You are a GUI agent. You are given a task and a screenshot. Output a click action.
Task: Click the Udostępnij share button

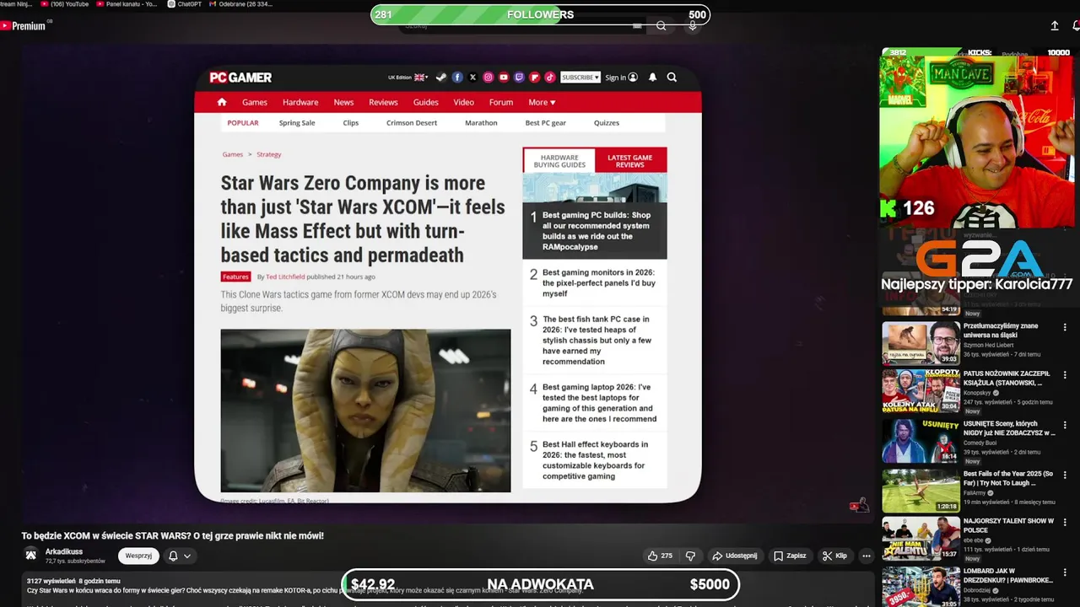click(734, 556)
